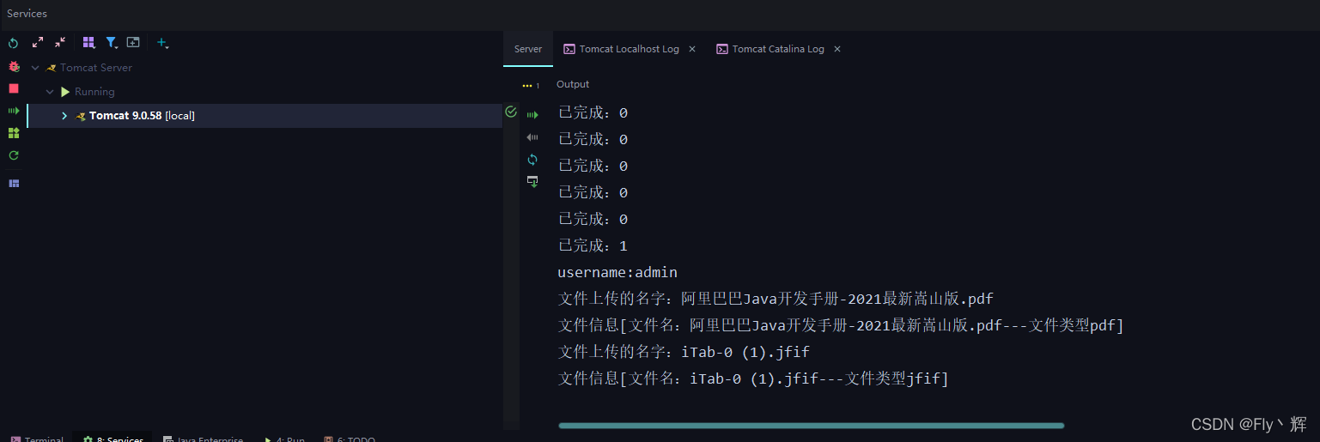The height and width of the screenshot is (442, 1320).
Task: Click the terminal icon on Localhost Log tab
Action: pyautogui.click(x=569, y=49)
